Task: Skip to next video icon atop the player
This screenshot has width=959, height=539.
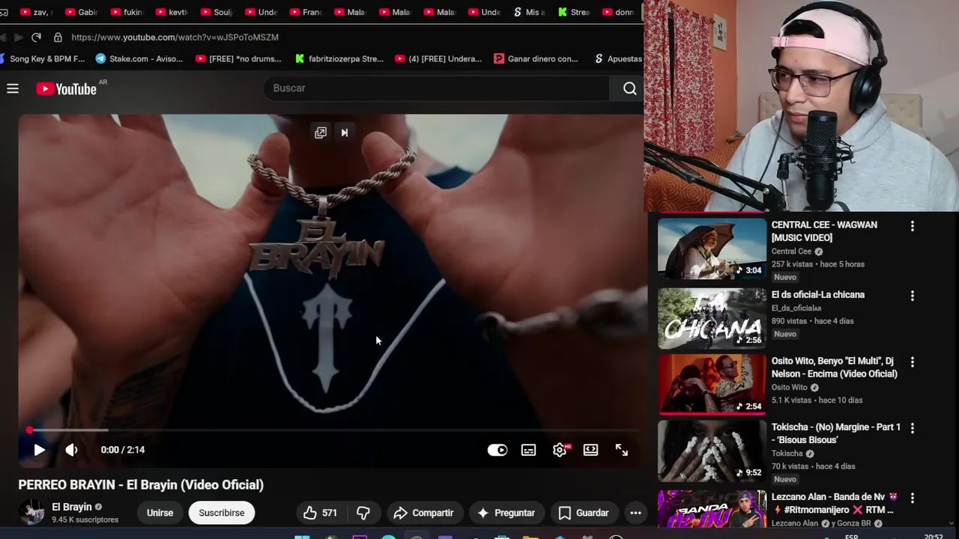Action: click(x=345, y=133)
